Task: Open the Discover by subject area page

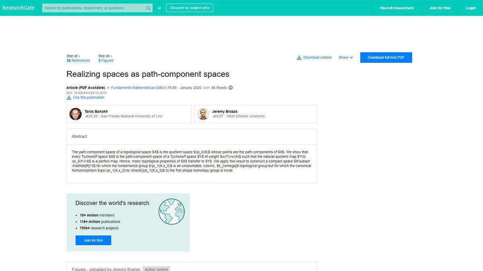Action: click(190, 7)
